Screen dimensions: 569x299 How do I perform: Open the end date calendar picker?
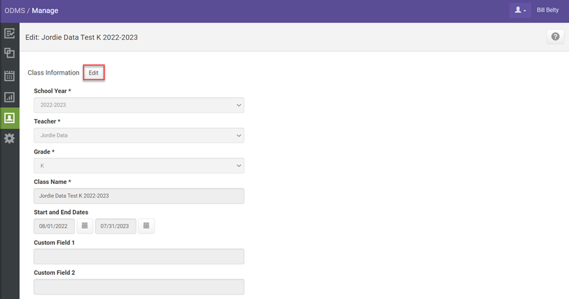click(x=146, y=226)
